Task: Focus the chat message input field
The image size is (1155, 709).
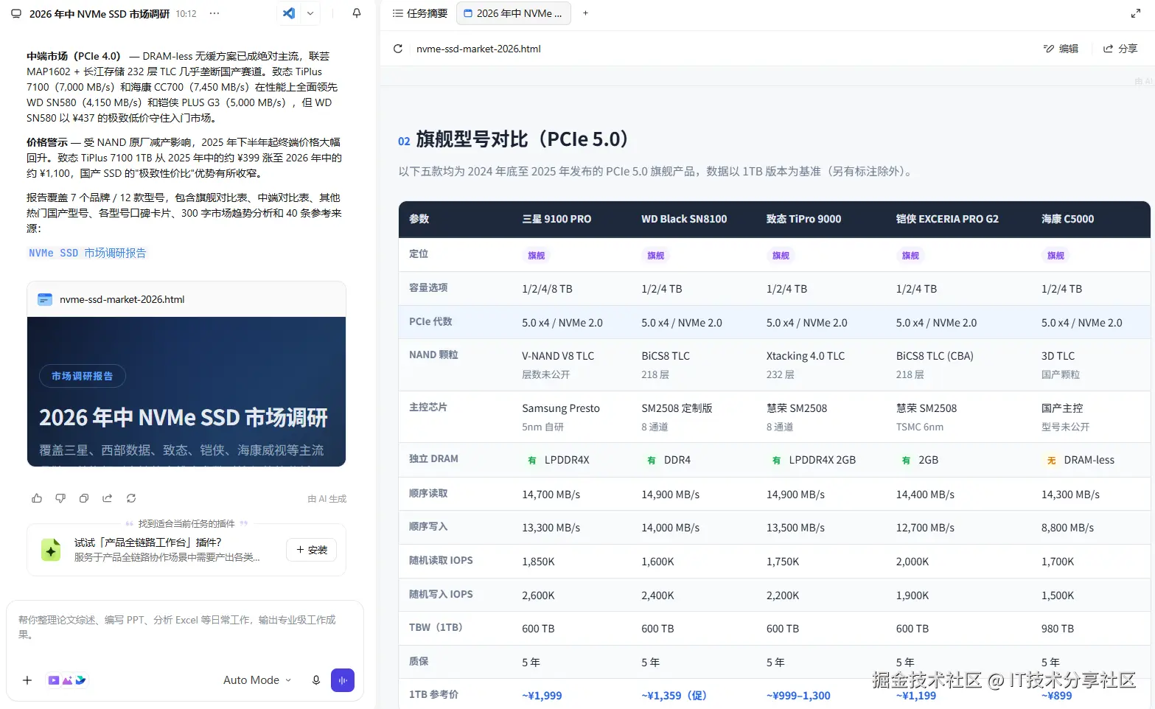Action: click(184, 627)
